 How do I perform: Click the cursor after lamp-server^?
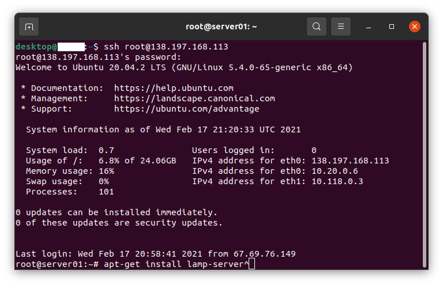click(x=251, y=264)
